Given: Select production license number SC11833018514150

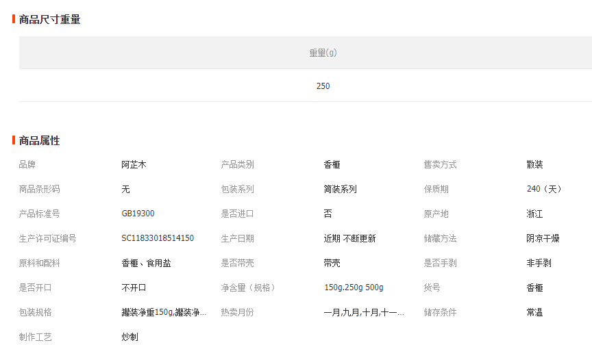Looking at the screenshot, I should pyautogui.click(x=158, y=238).
